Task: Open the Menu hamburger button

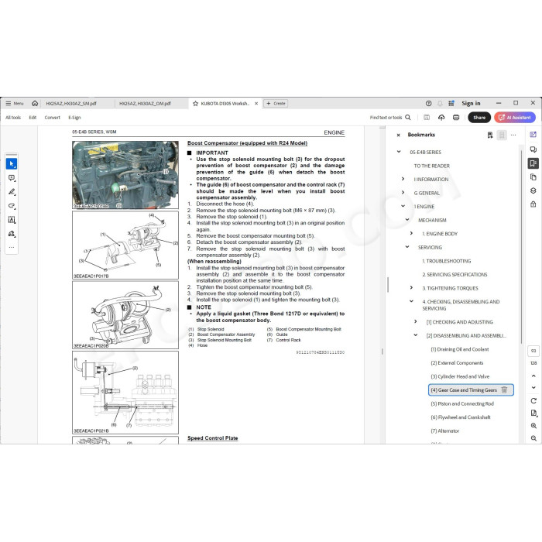Action: [x=14, y=103]
